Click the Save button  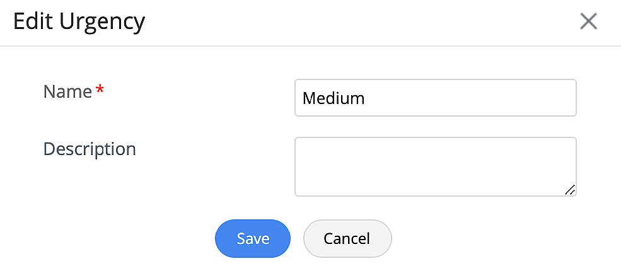click(x=253, y=239)
